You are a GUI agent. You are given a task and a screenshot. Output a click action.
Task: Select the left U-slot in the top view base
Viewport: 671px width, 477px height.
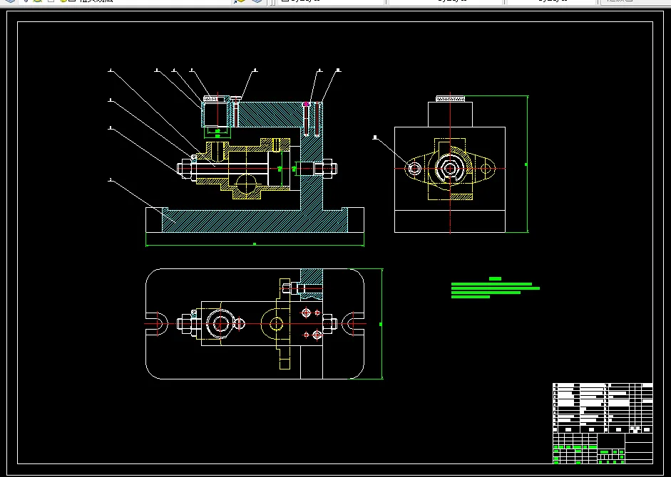coord(157,324)
